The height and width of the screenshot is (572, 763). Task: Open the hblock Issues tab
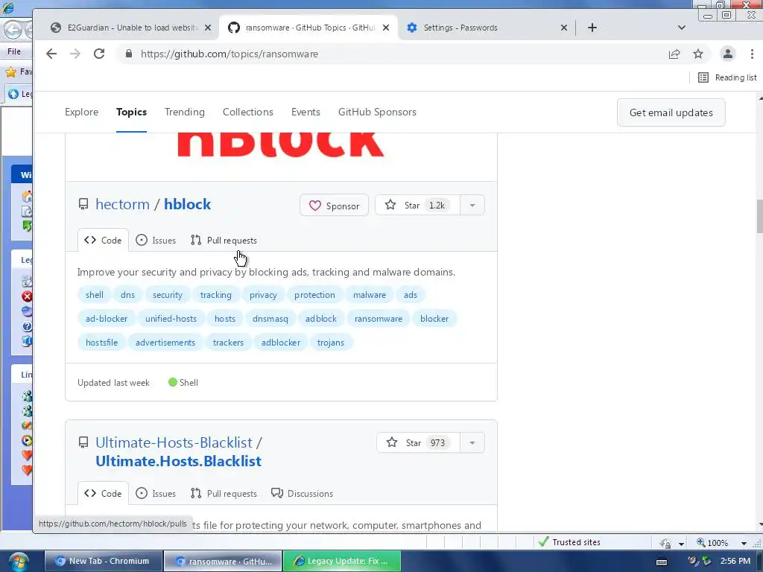156,241
